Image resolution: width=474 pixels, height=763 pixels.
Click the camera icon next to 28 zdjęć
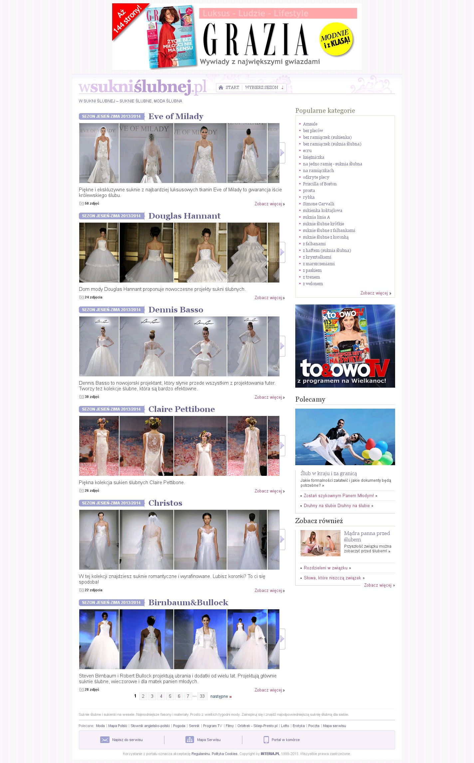(81, 690)
